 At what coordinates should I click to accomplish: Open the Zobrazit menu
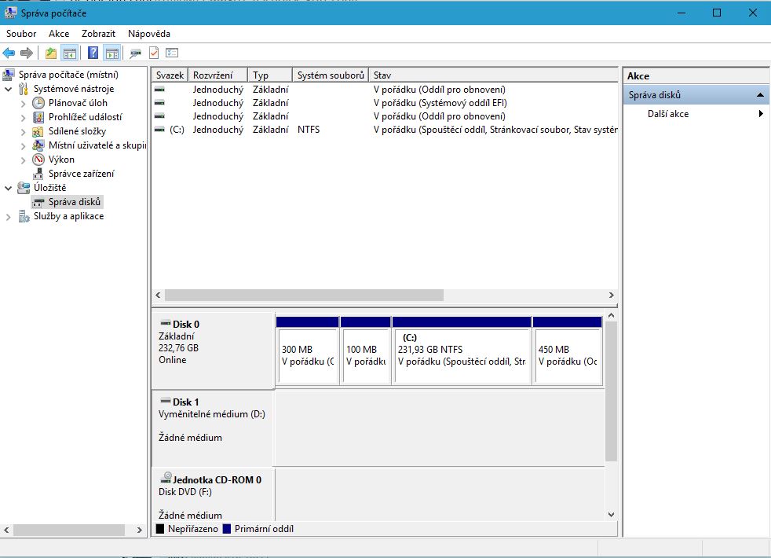tap(98, 34)
